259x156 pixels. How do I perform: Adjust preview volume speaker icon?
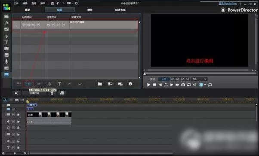(x=194, y=85)
